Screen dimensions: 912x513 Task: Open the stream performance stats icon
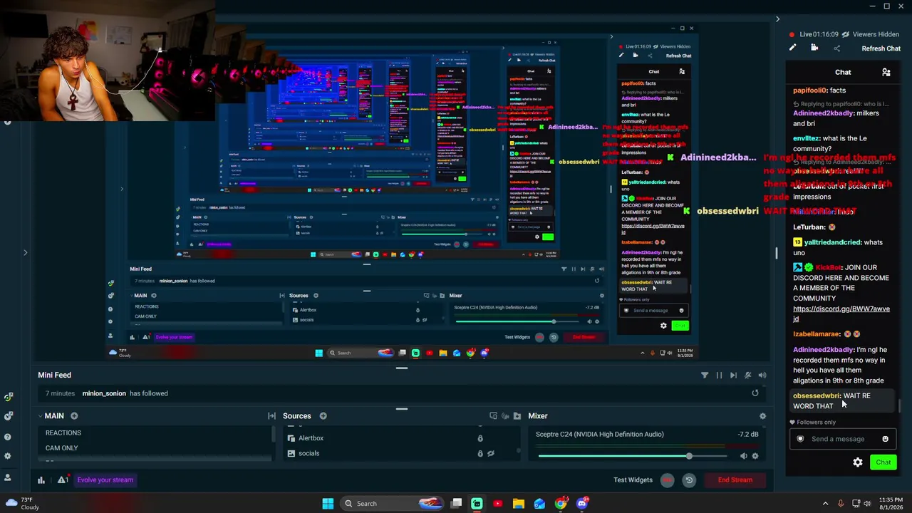point(41,480)
